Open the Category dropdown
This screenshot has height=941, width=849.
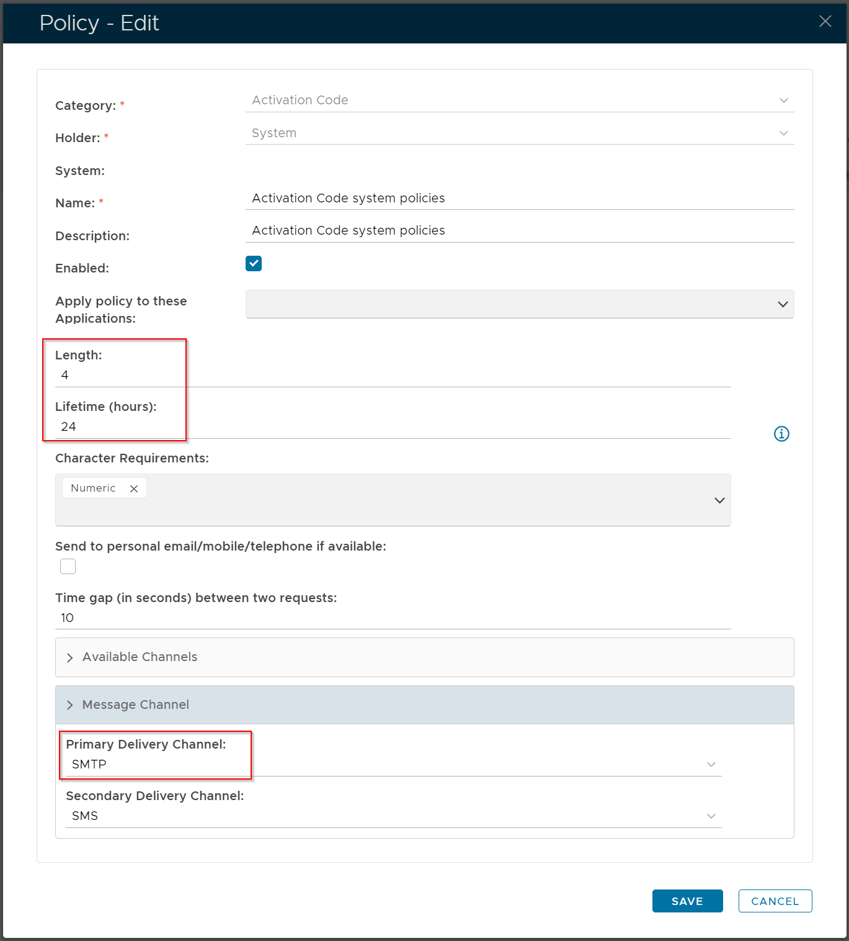coord(519,101)
